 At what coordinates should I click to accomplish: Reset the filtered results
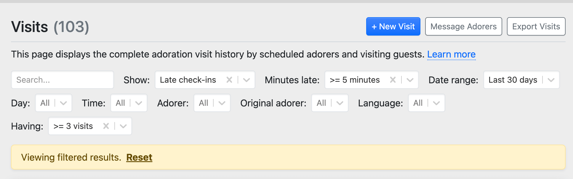click(x=139, y=157)
